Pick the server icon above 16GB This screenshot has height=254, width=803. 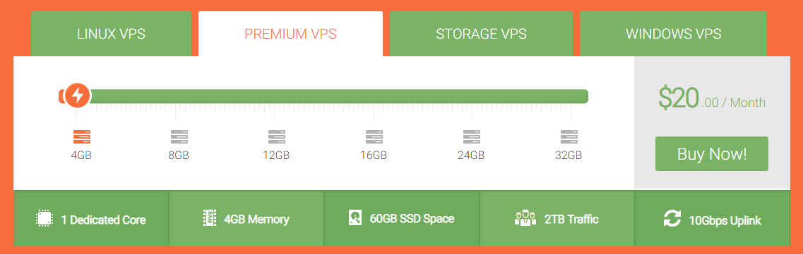[x=374, y=136]
